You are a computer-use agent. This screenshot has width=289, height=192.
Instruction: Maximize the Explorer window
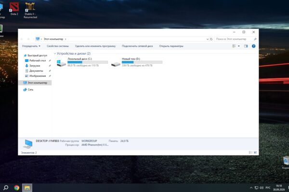tap(244, 32)
